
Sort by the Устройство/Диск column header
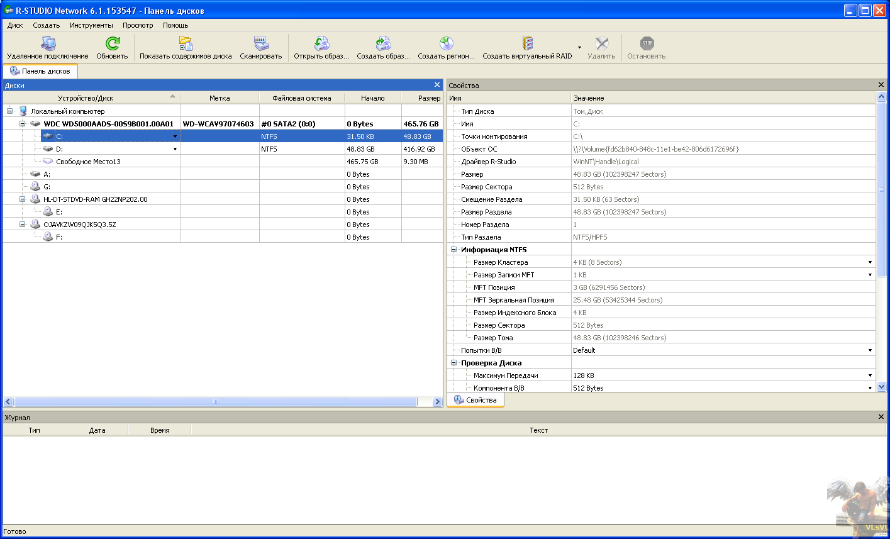[92, 97]
